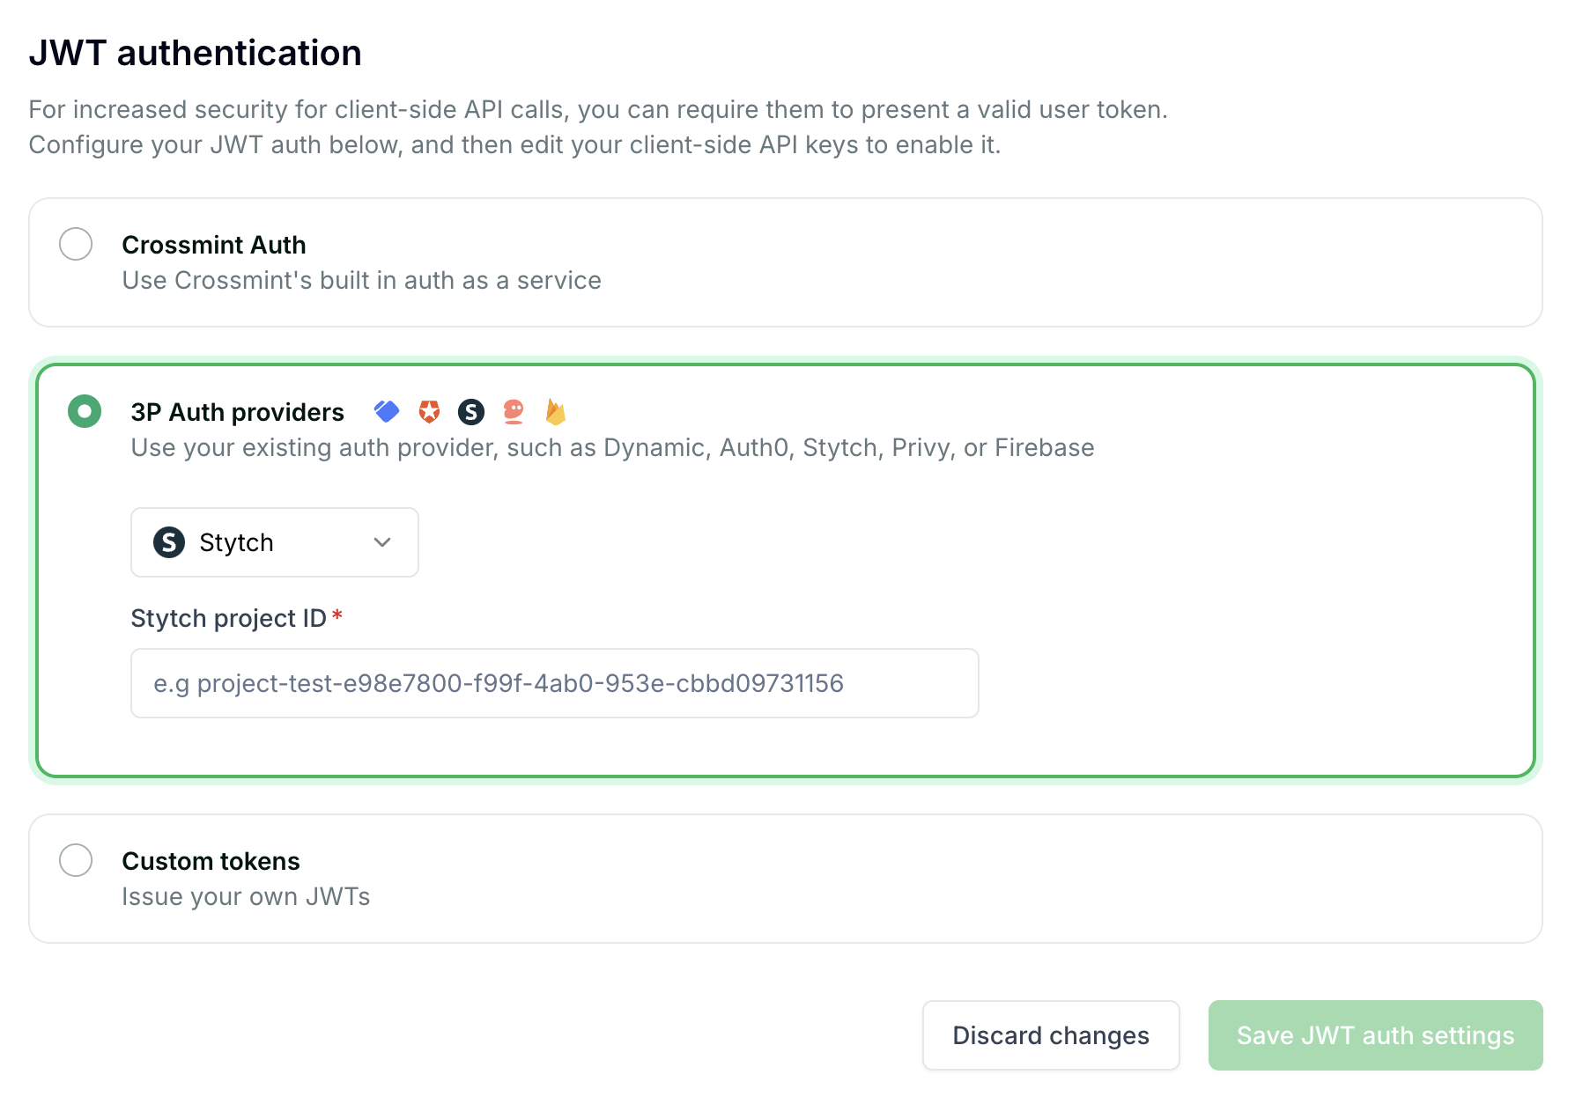
Task: Open the Stytch provider dropdown
Action: (275, 542)
